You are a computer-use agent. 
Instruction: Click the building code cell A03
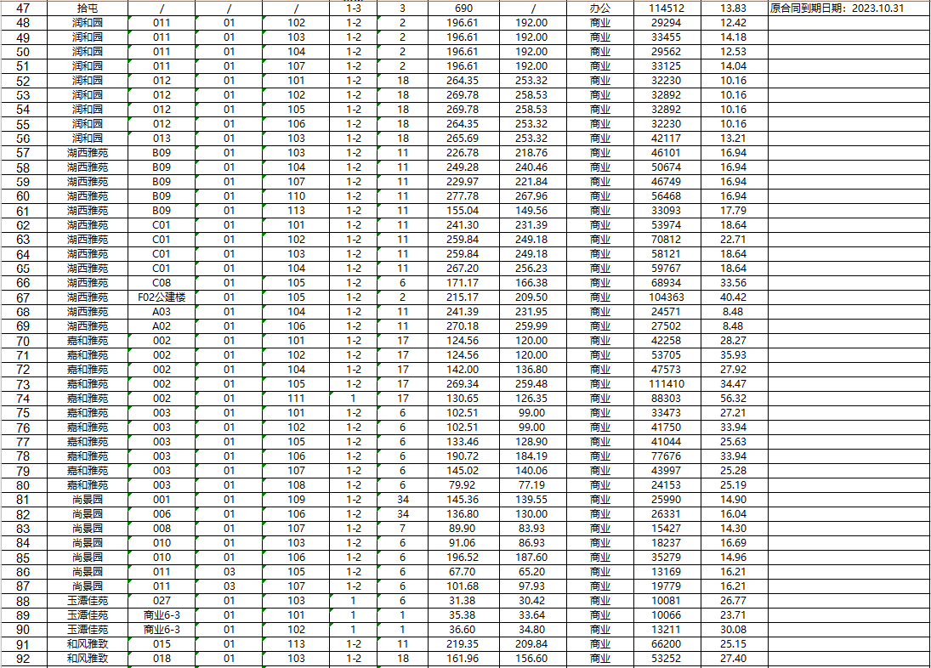click(162, 312)
